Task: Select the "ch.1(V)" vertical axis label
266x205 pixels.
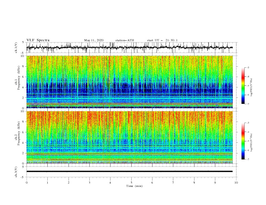Action: click(x=16, y=48)
